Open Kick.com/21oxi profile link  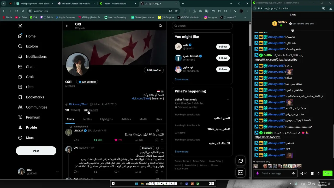point(78,104)
